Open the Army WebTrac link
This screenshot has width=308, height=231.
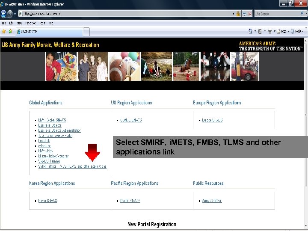(212, 201)
